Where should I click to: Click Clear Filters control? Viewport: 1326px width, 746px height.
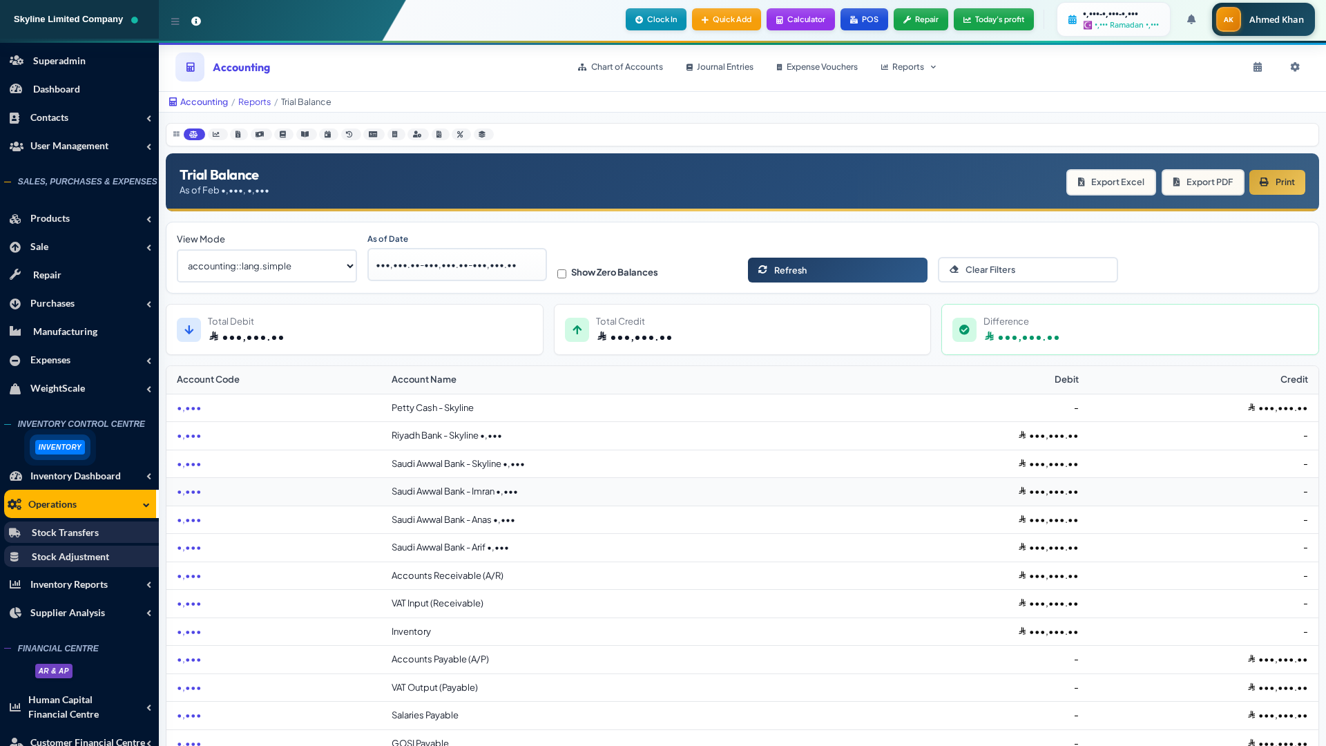pos(1027,269)
